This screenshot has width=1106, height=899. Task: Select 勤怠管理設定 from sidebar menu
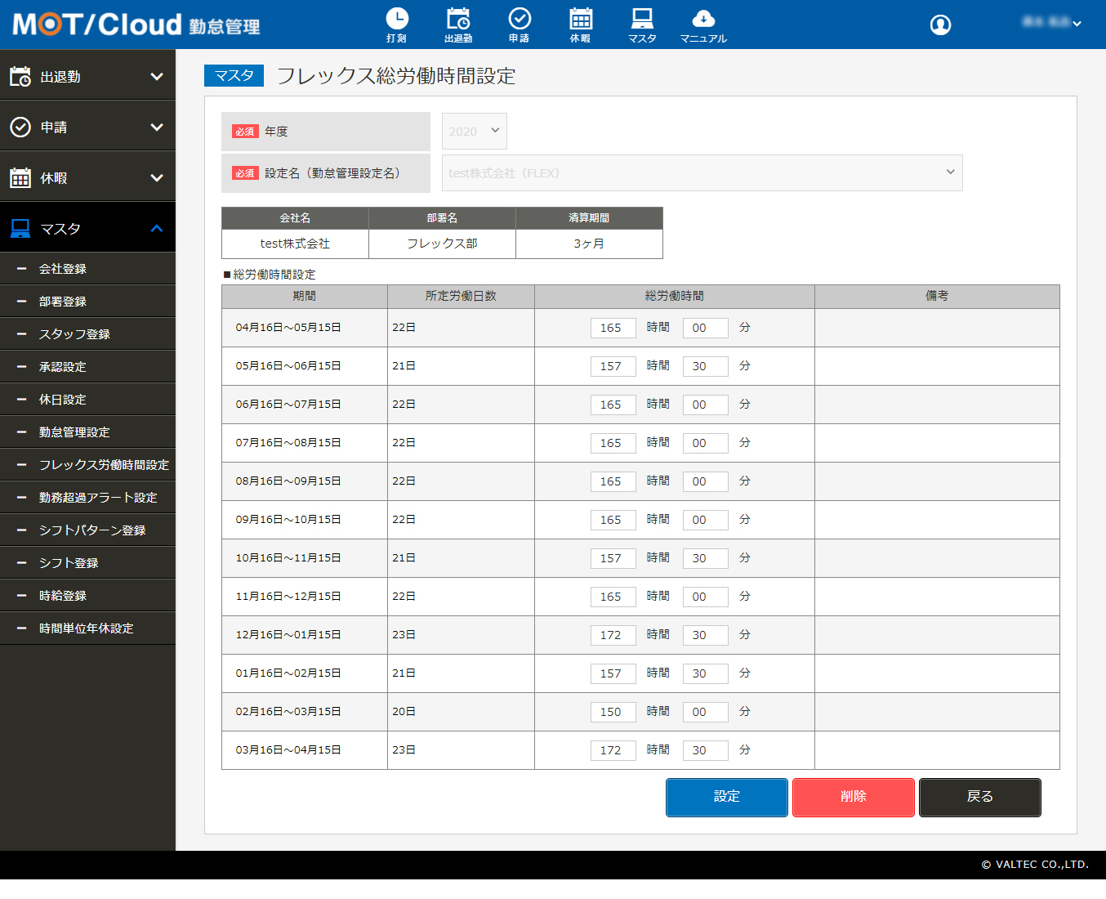pyautogui.click(x=74, y=432)
